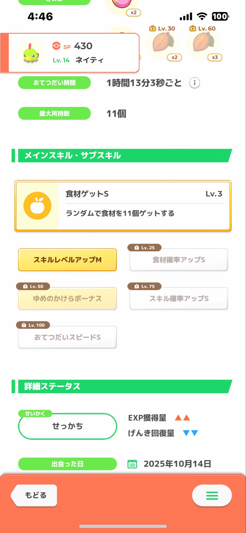This screenshot has width=246, height=533.
Task: Tap the locked スキル確率アップS sub skill
Action: click(x=179, y=299)
